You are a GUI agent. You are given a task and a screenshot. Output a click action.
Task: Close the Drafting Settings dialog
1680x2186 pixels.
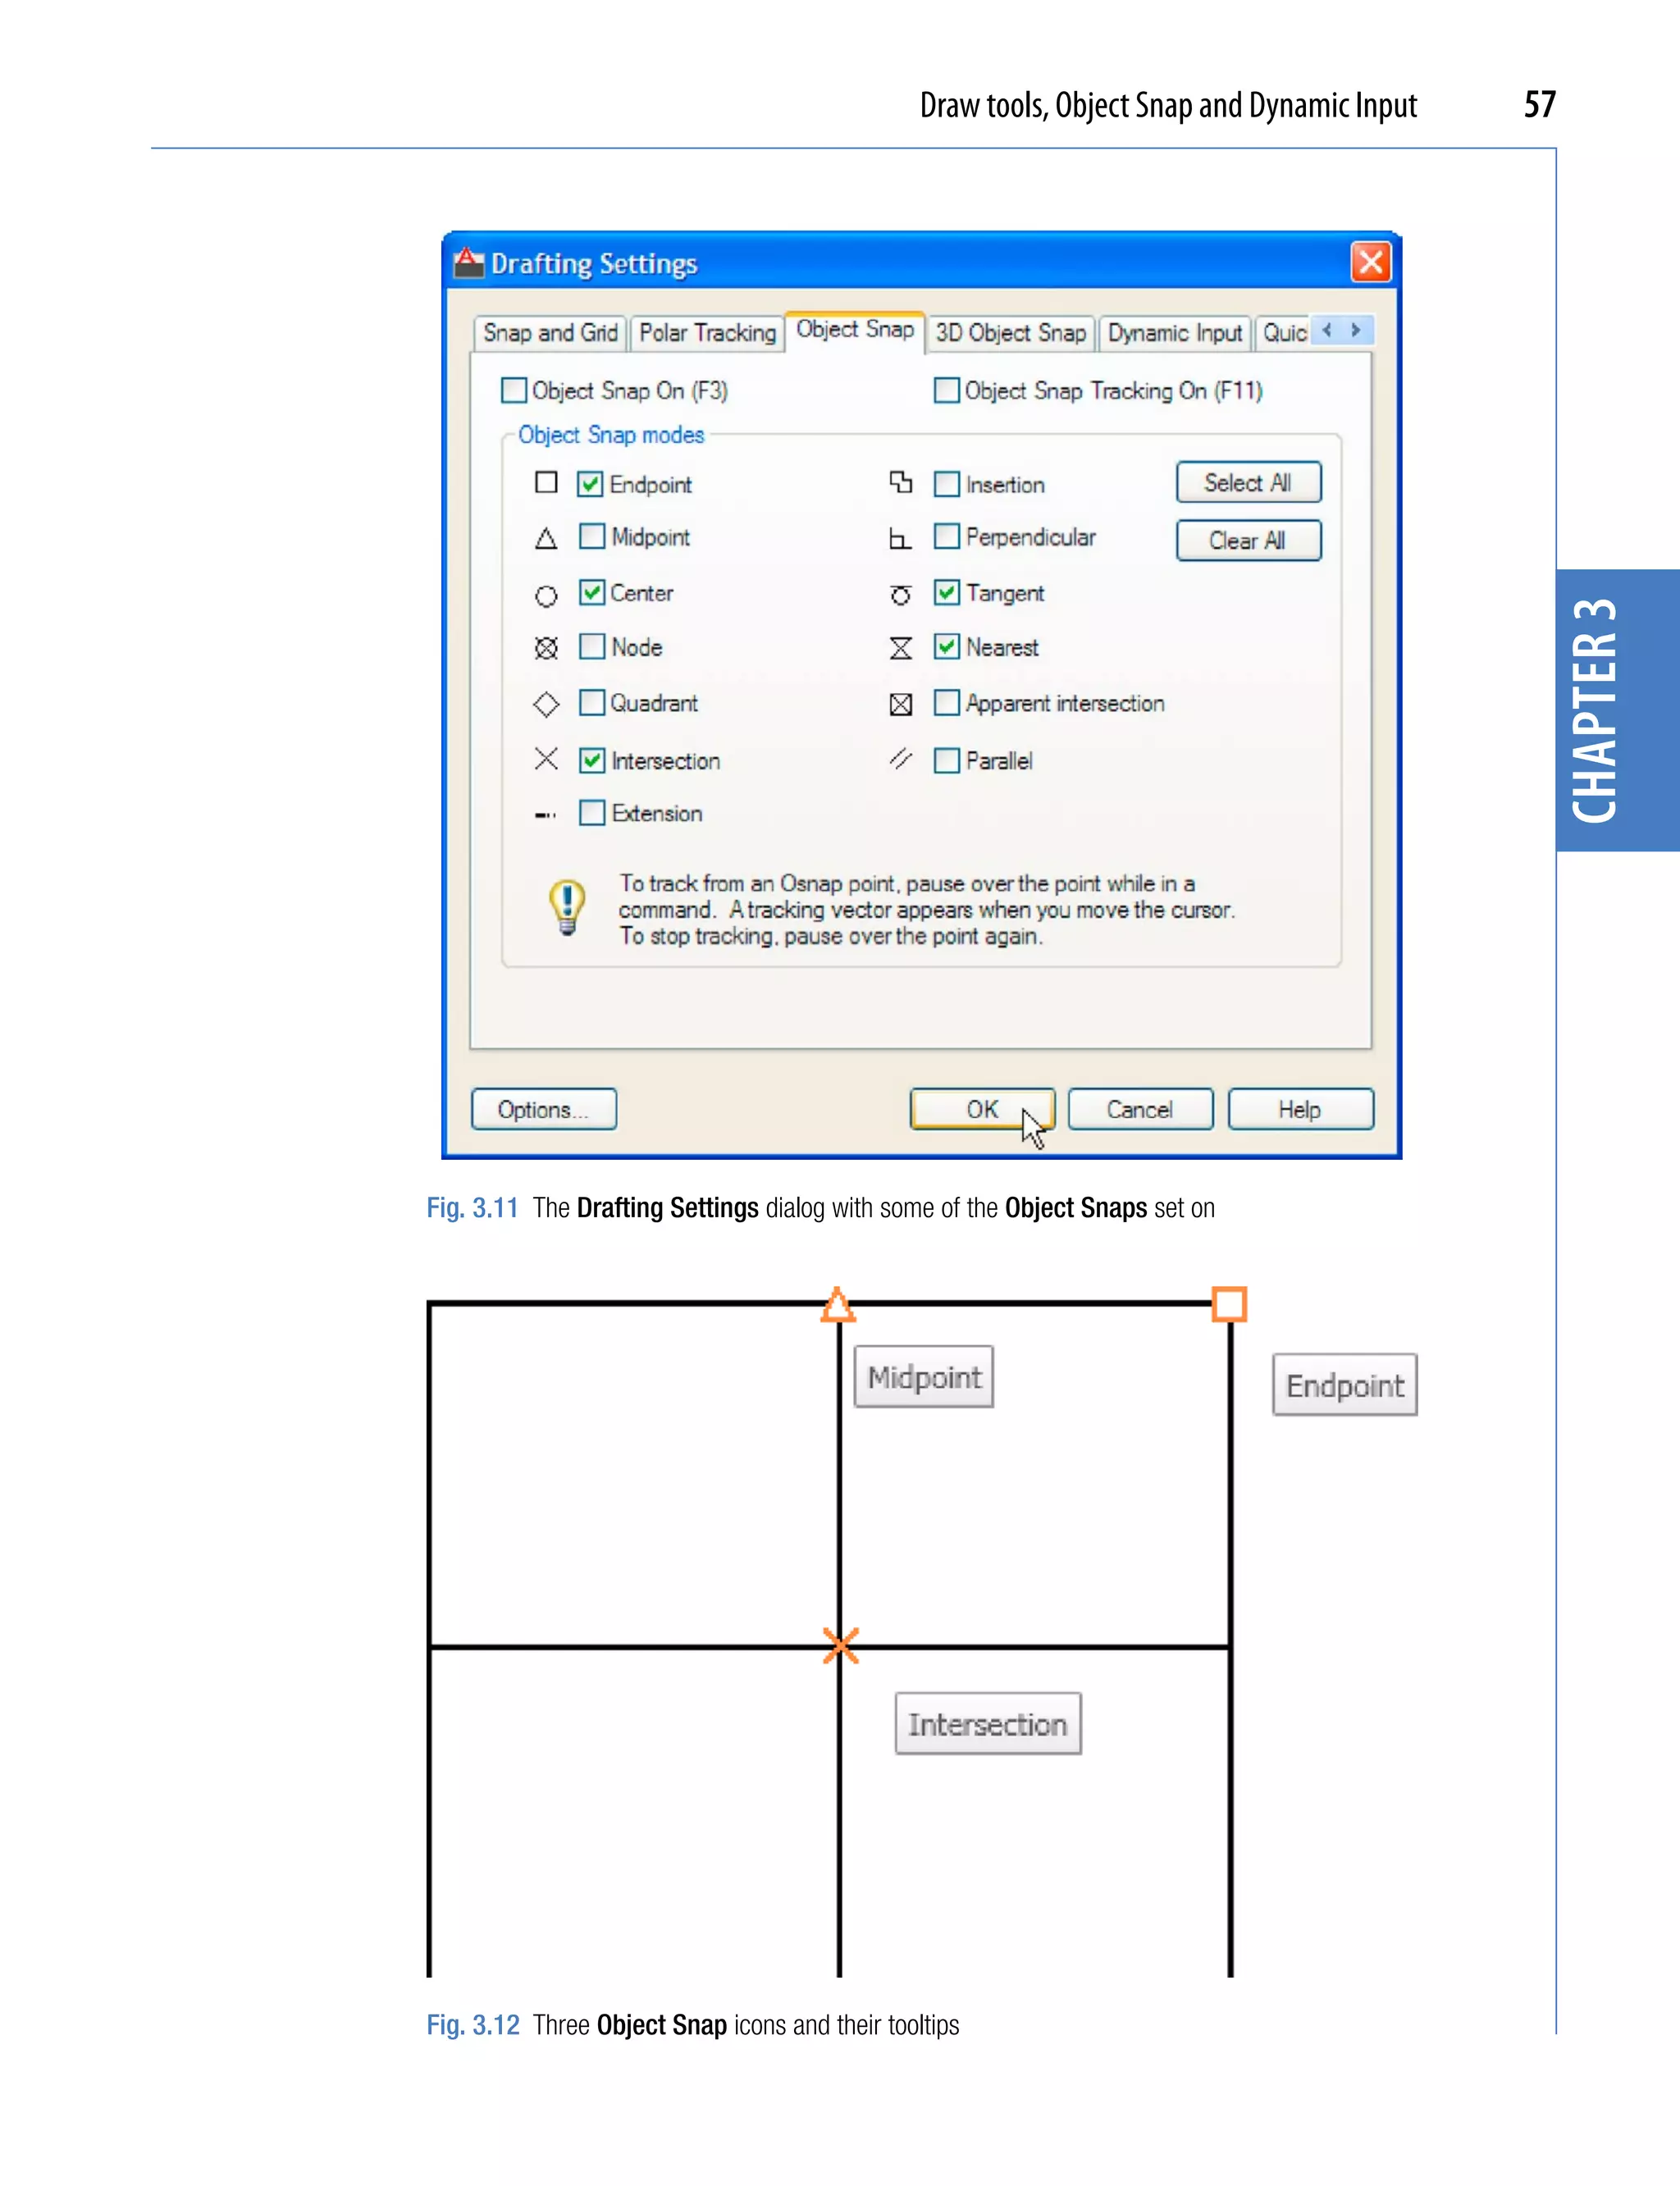tap(1371, 263)
